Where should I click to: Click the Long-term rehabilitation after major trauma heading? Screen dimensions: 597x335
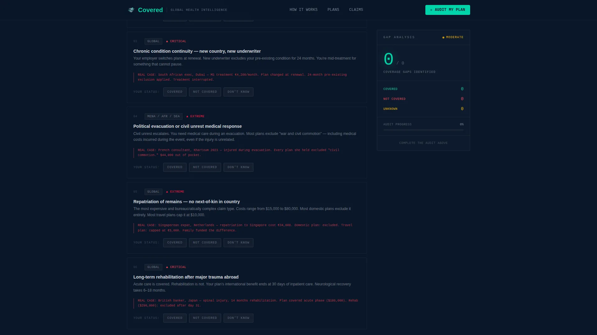pyautogui.click(x=186, y=277)
